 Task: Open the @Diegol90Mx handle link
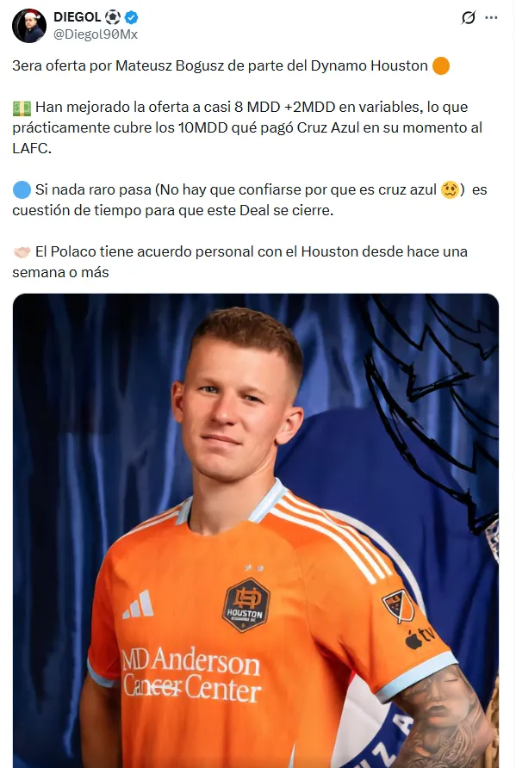pos(95,34)
